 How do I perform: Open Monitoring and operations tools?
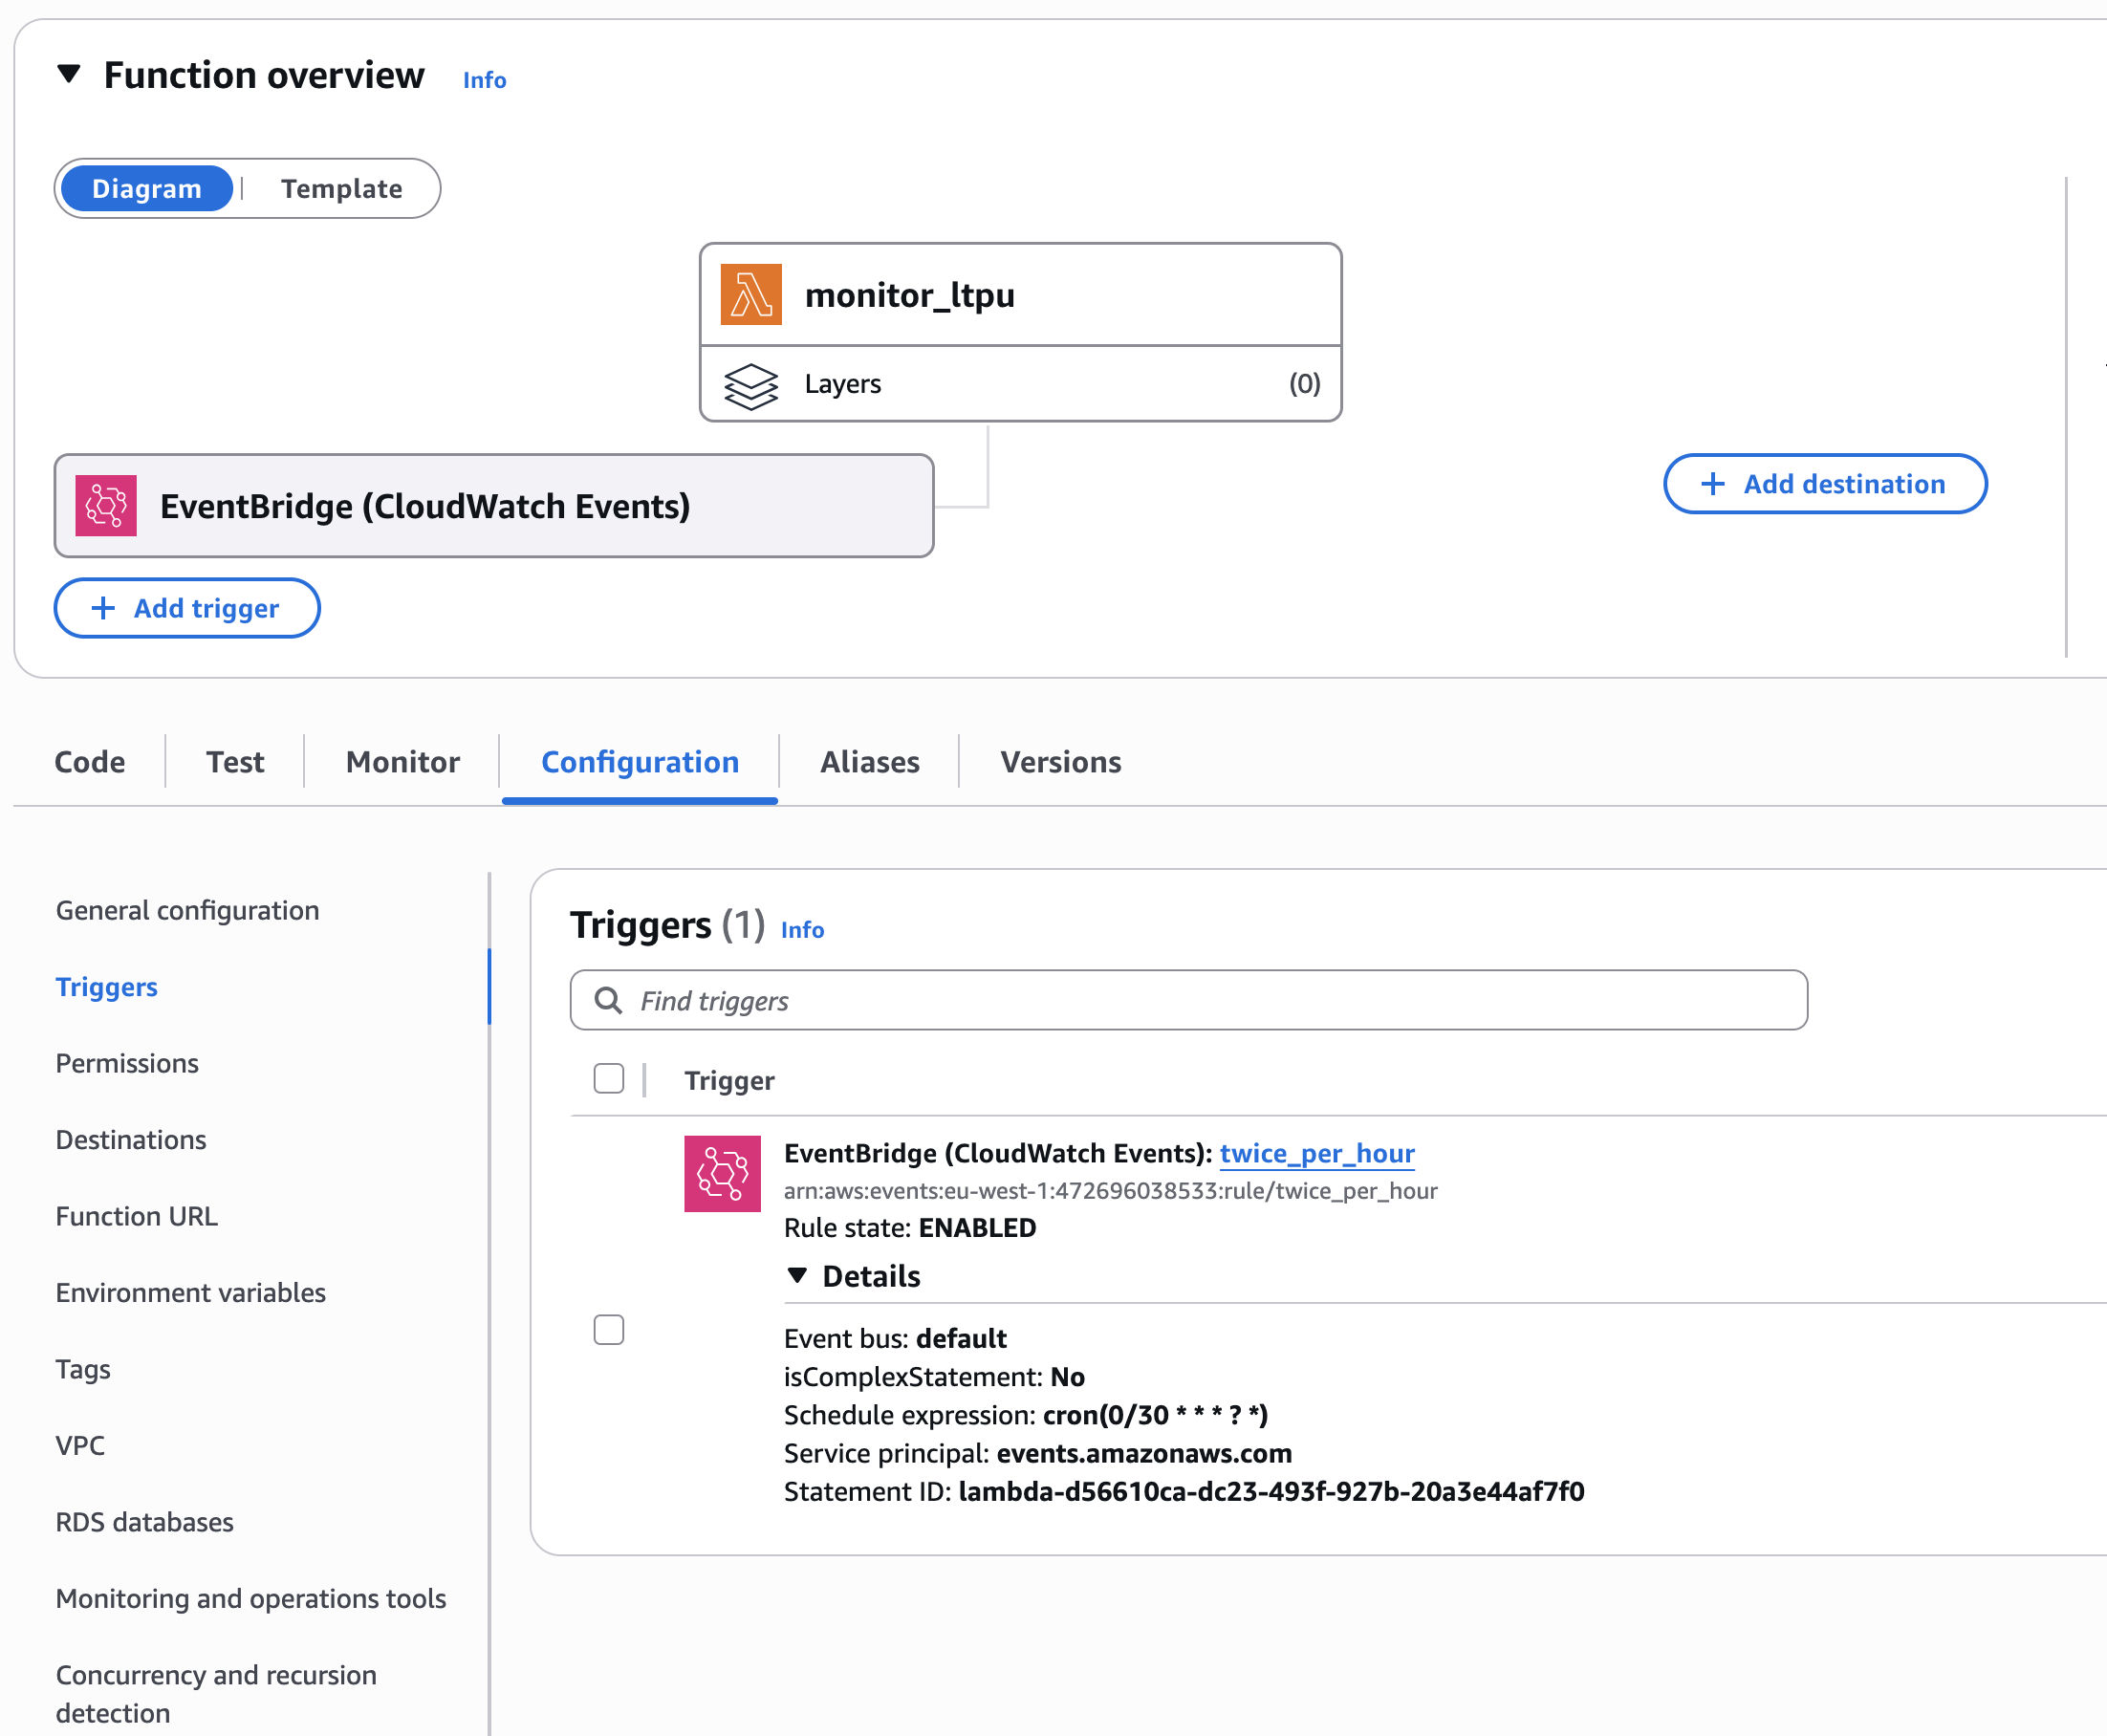point(251,1599)
